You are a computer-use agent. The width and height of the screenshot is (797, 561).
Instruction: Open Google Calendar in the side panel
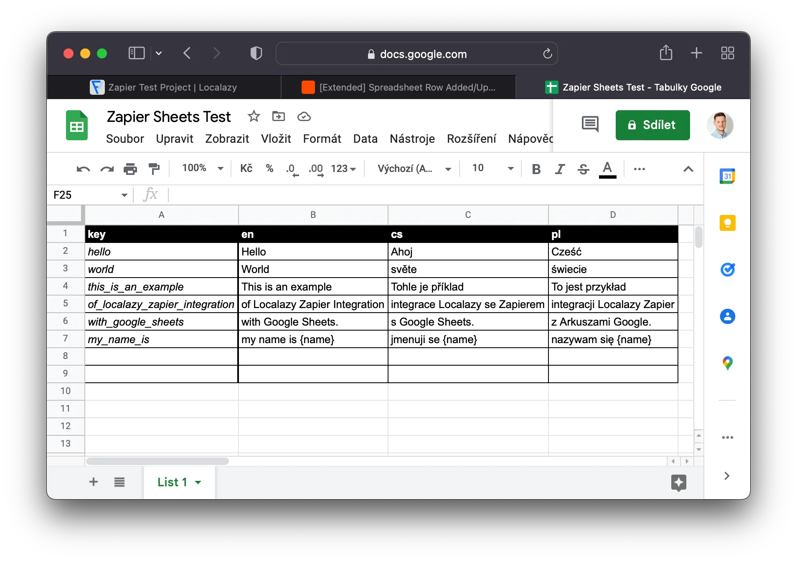coord(727,176)
